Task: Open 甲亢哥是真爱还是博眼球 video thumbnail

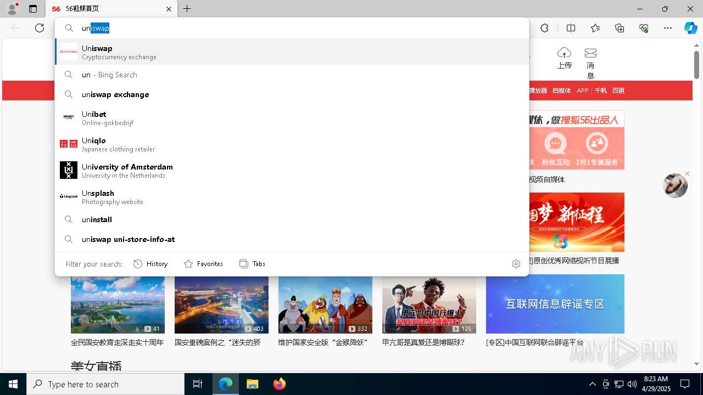Action: point(429,304)
